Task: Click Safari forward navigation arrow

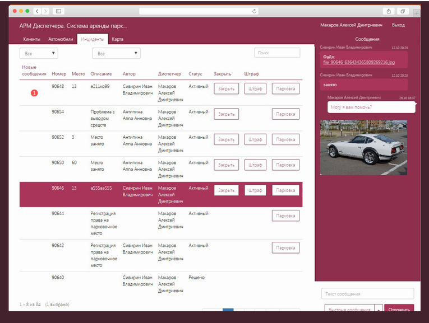Action: pos(45,11)
